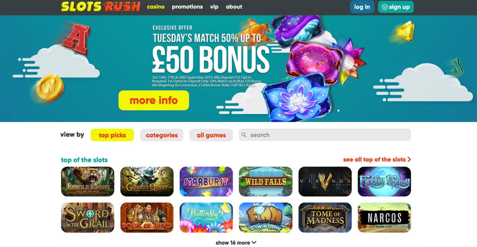Open the promotions menu item

187,7
